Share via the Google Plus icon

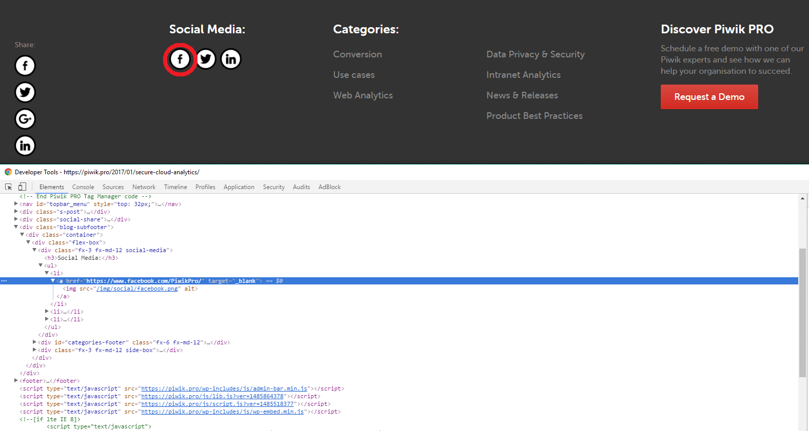[25, 119]
